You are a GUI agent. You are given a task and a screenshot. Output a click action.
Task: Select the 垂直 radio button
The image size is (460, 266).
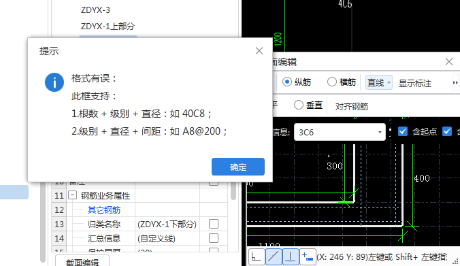click(x=298, y=105)
